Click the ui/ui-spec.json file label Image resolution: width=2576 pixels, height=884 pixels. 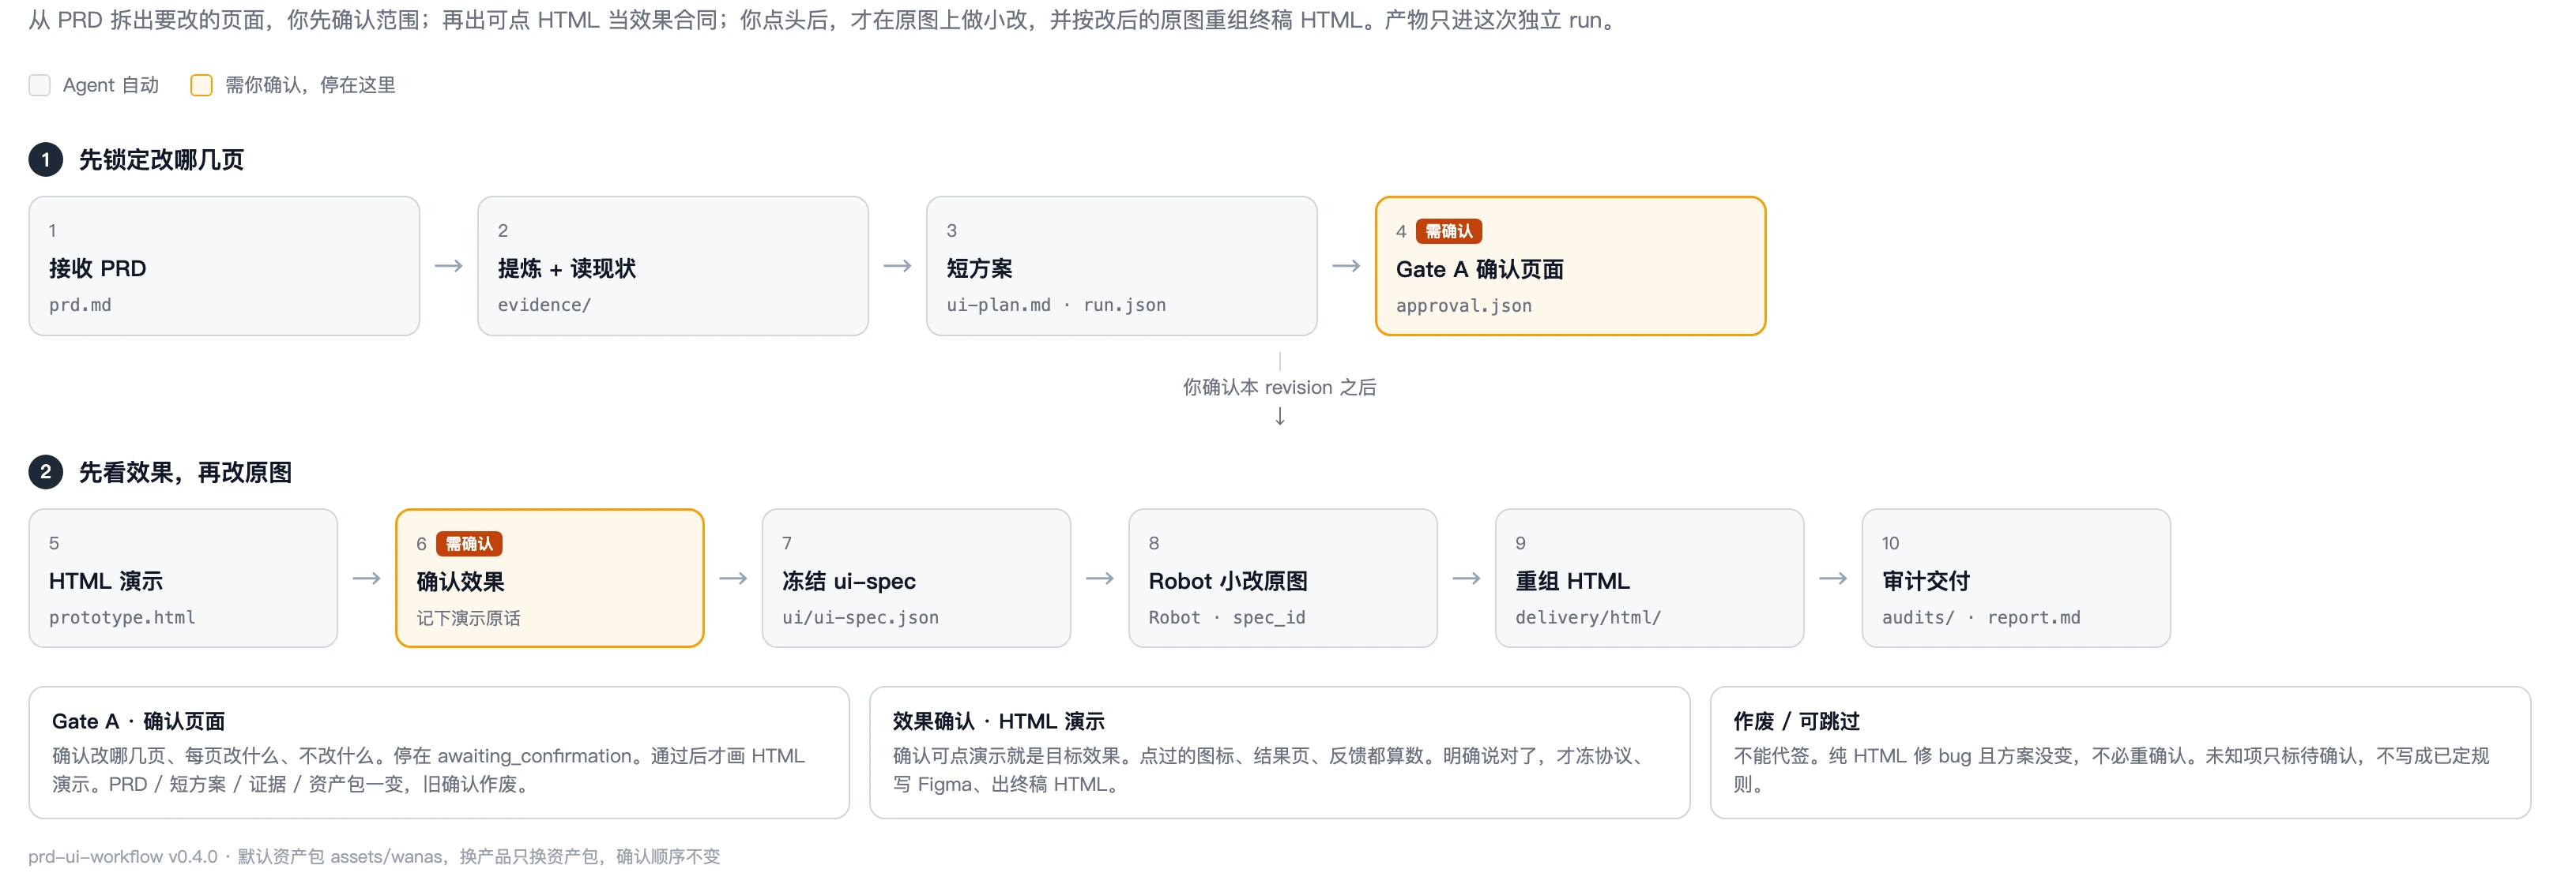pos(860,617)
